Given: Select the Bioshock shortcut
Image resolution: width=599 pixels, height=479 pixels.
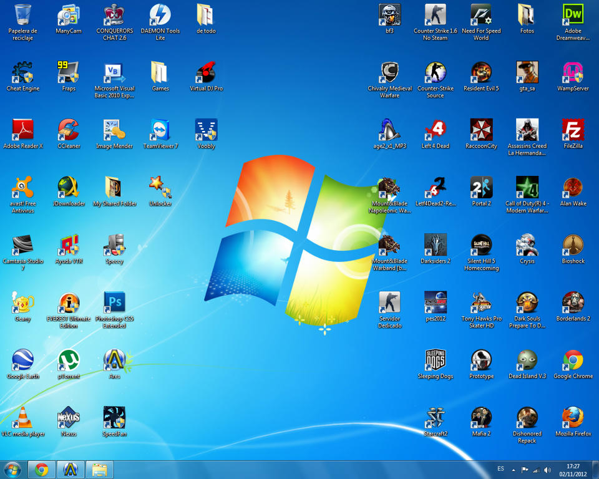Looking at the screenshot, I should [573, 245].
